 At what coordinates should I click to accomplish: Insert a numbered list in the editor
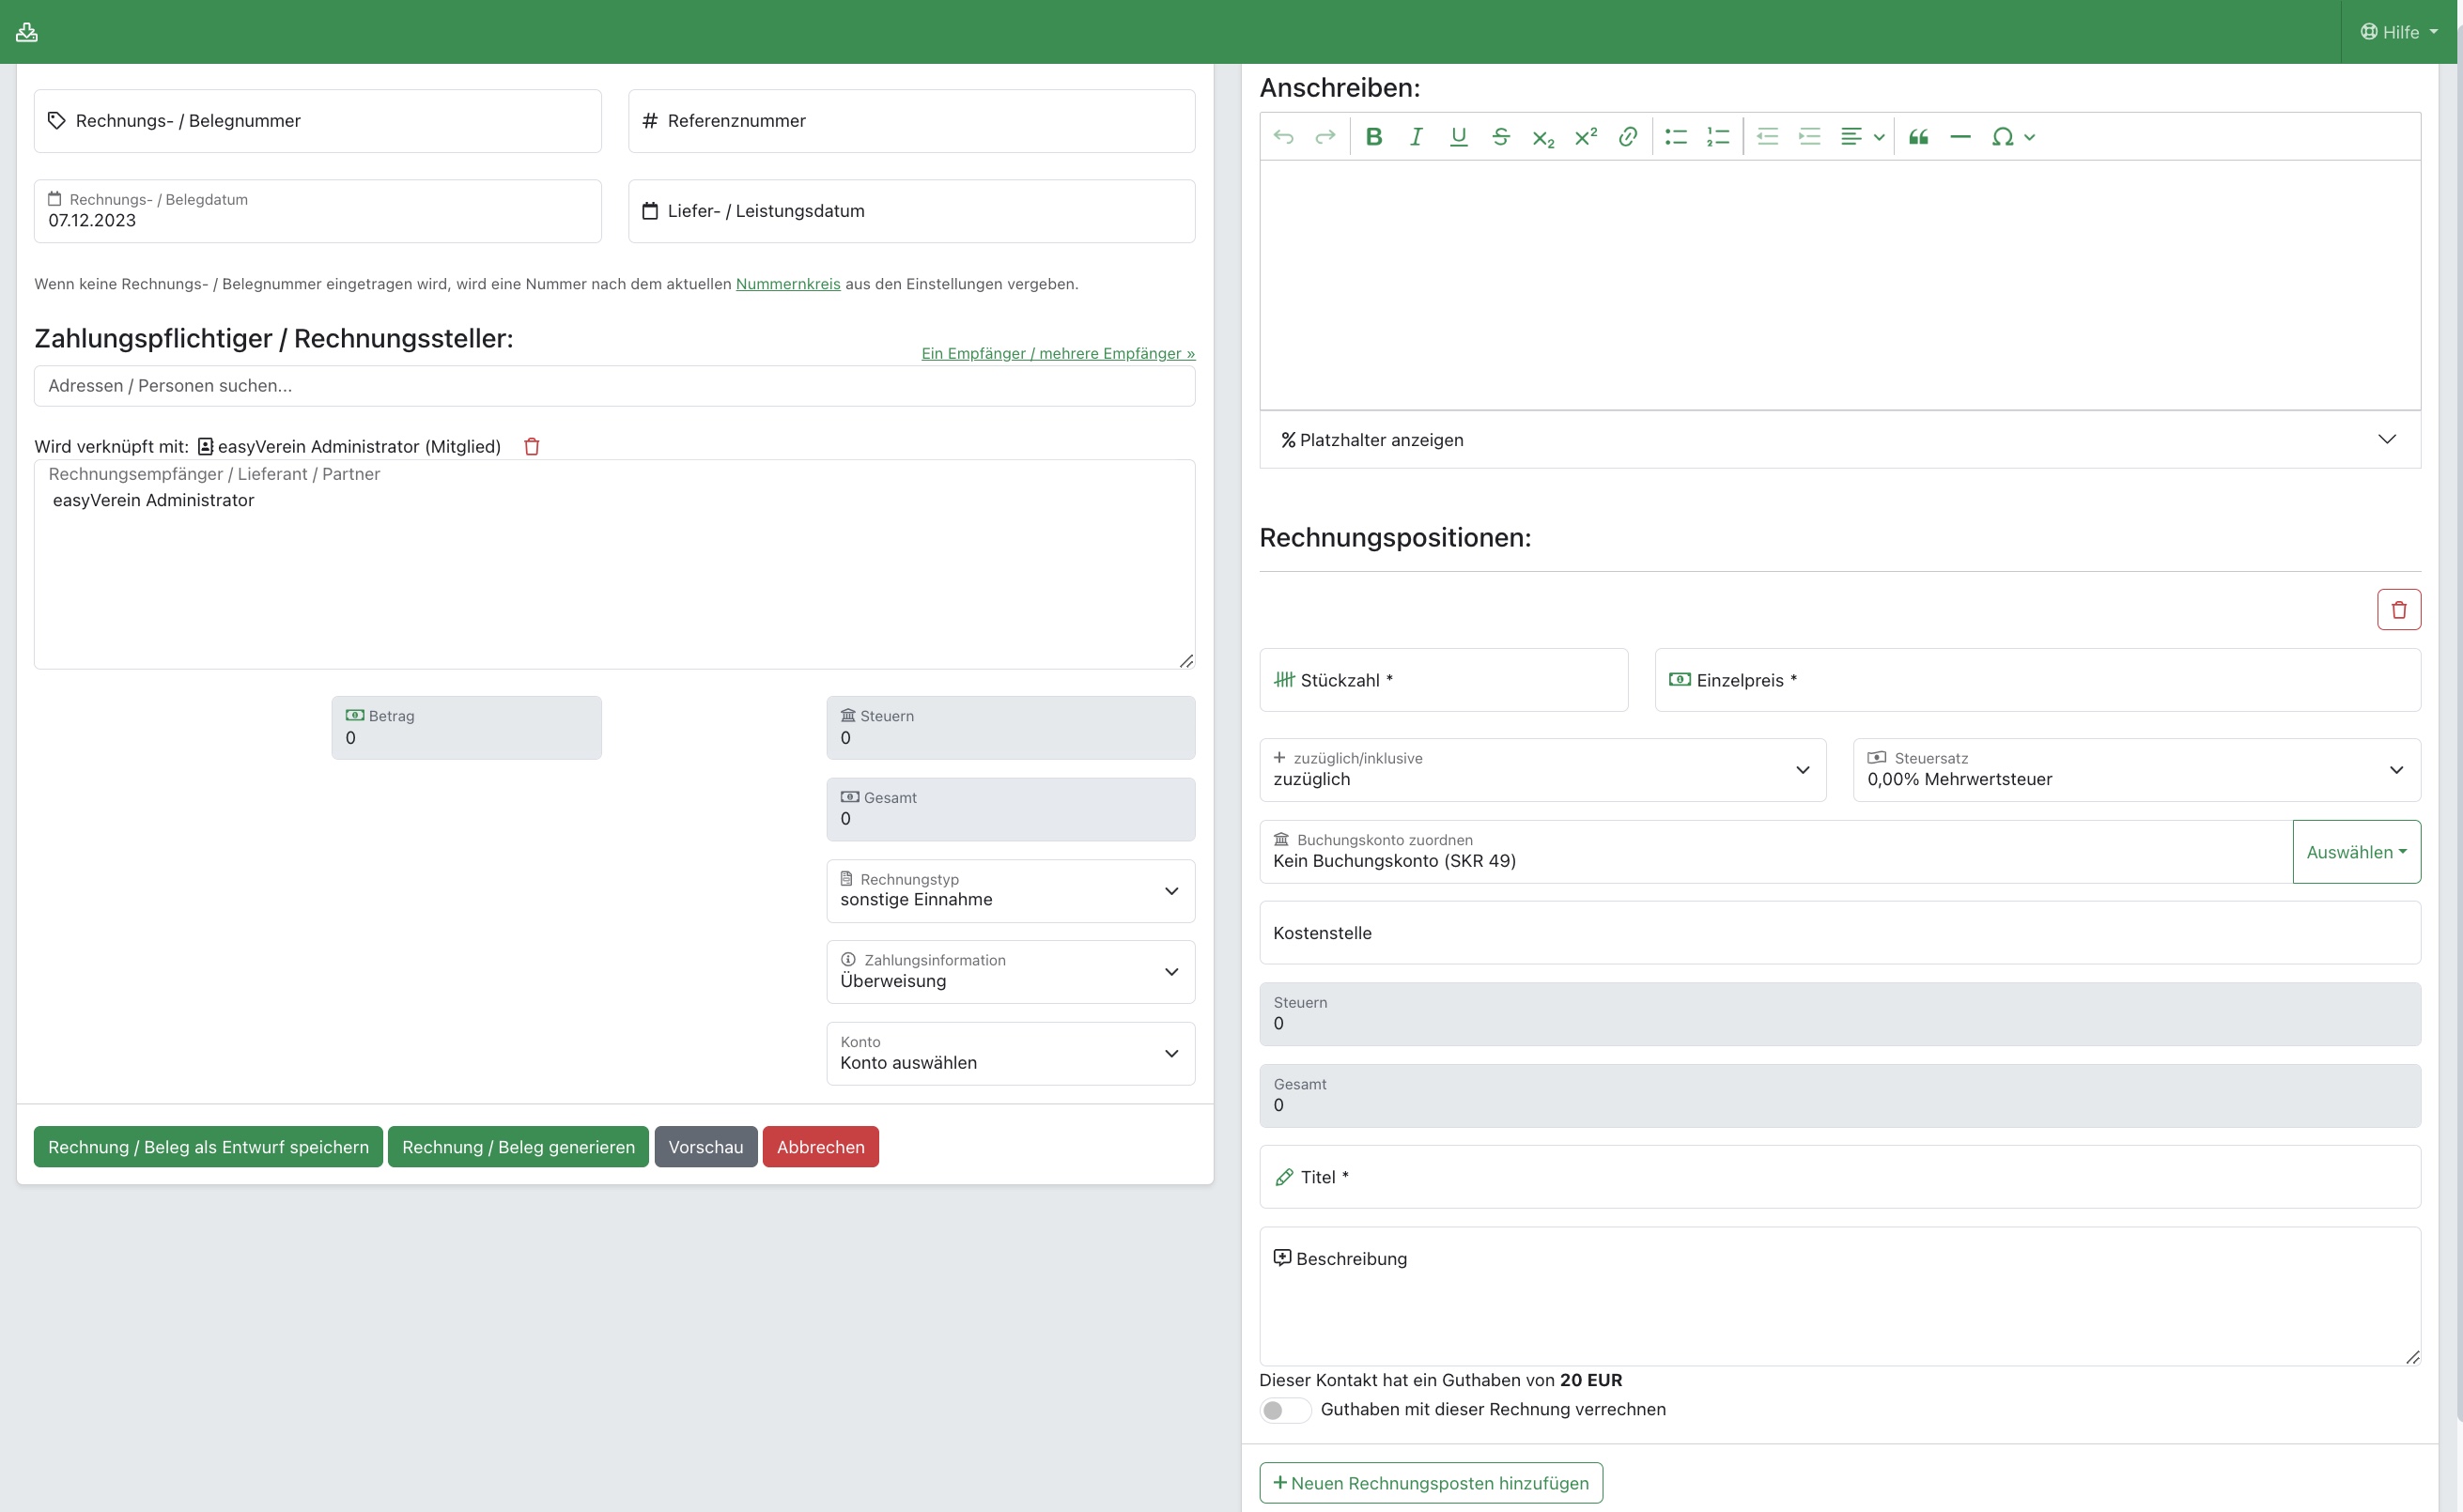[x=1717, y=137]
